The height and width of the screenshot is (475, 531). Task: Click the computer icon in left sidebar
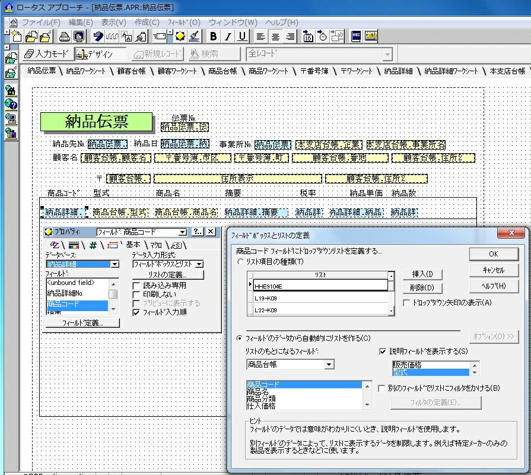click(x=11, y=119)
